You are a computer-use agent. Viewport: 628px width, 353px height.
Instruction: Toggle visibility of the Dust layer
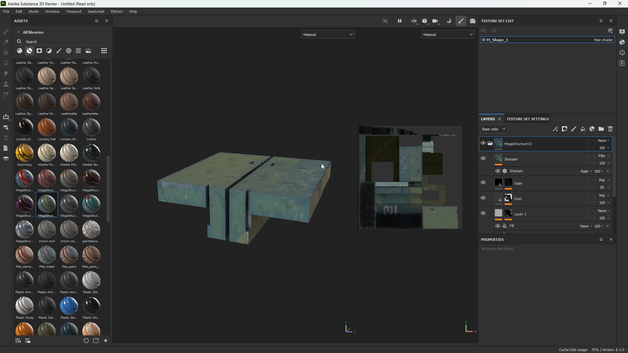point(483,198)
